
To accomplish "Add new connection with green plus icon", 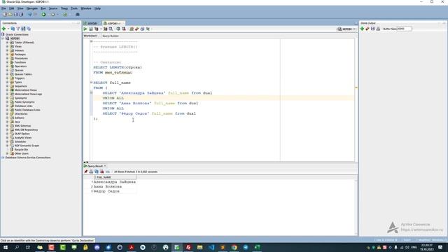I will (x=3, y=29).
